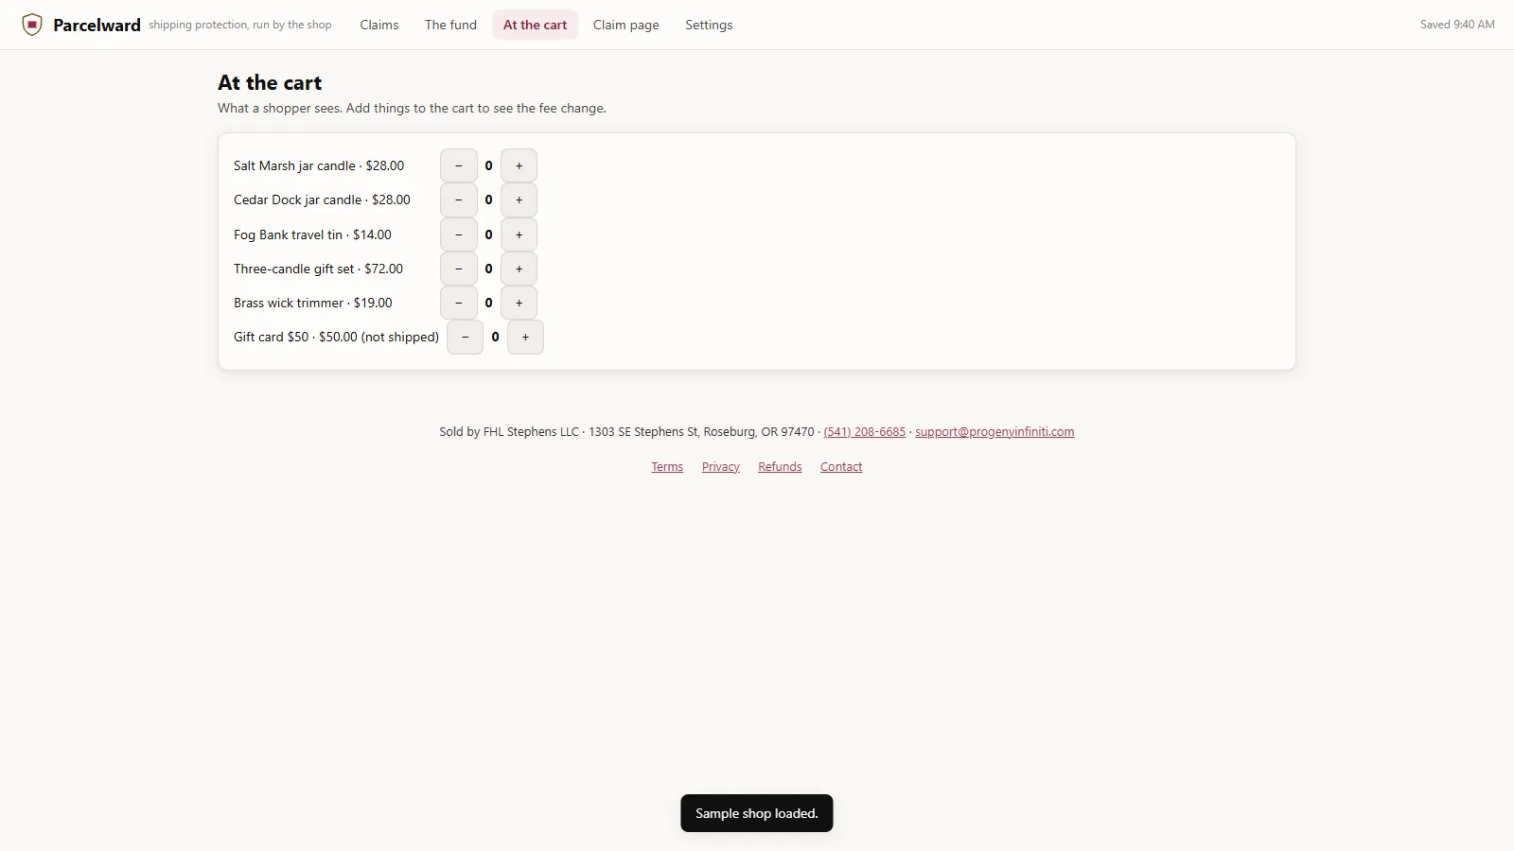The image size is (1514, 851).
Task: Decrease Salt Marsh jar candle quantity
Action: click(459, 165)
